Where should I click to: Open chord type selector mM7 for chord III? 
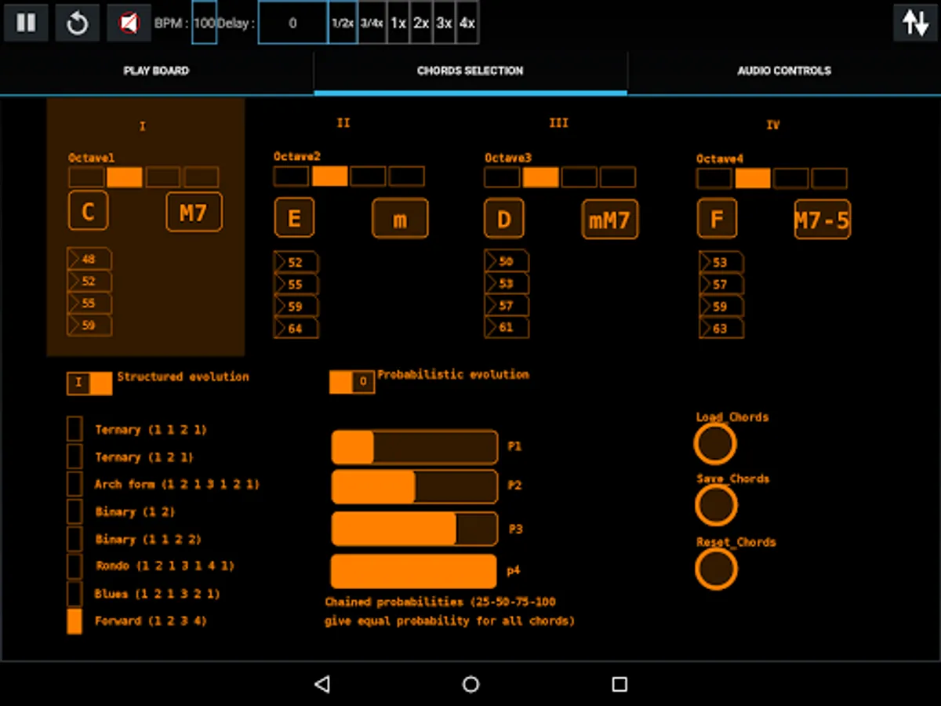point(610,219)
